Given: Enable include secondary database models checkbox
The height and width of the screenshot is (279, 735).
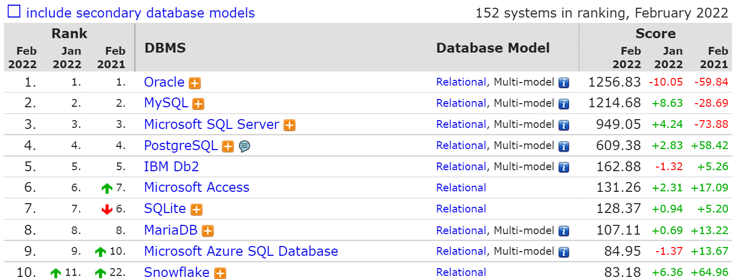Looking at the screenshot, I should [14, 12].
